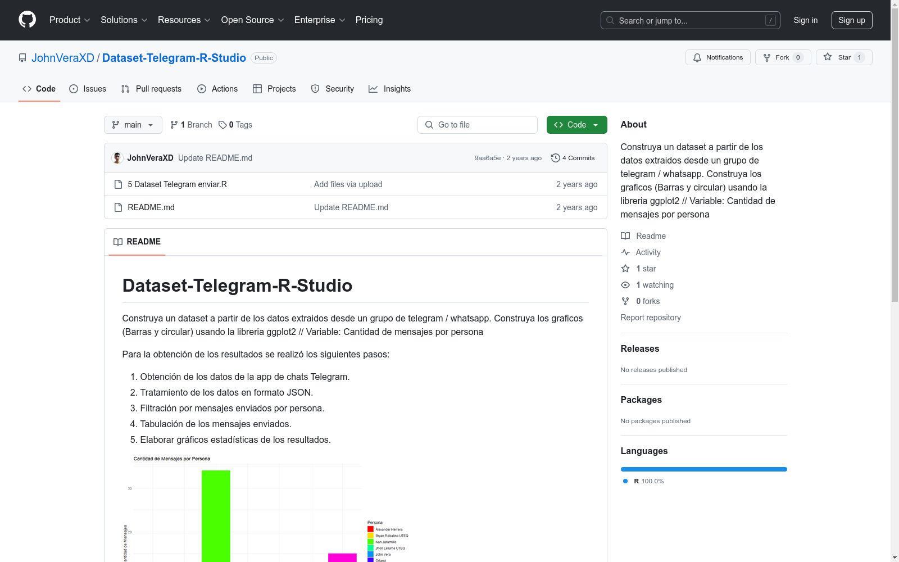Open the Pull requests tab
899x562 pixels.
point(151,89)
